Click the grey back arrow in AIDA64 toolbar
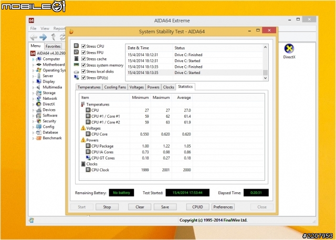336x240 pixels. (34, 37)
